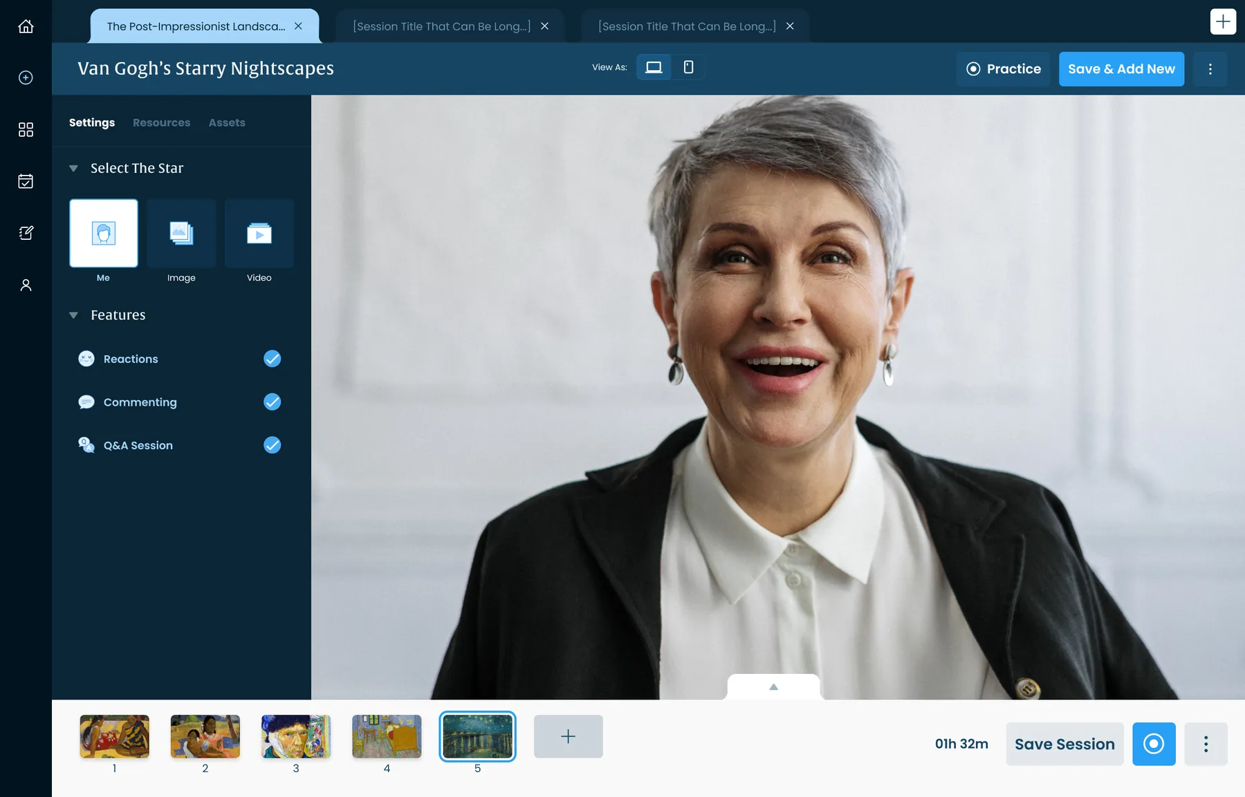Disable the Commenting feature checkmark

coord(272,402)
